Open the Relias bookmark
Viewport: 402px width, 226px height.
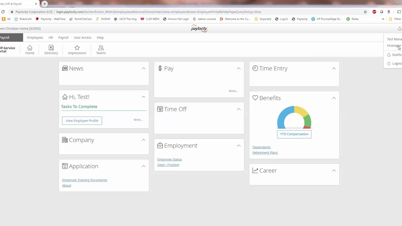coord(352,19)
